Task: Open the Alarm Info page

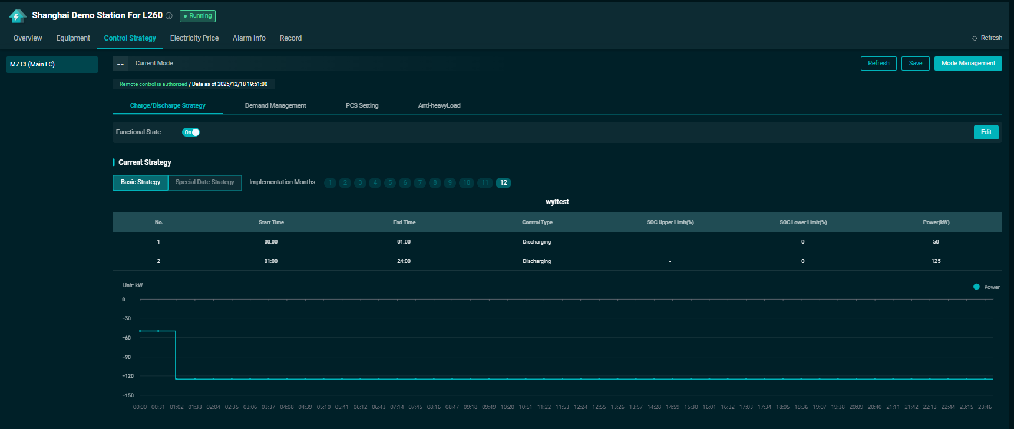Action: coord(249,38)
